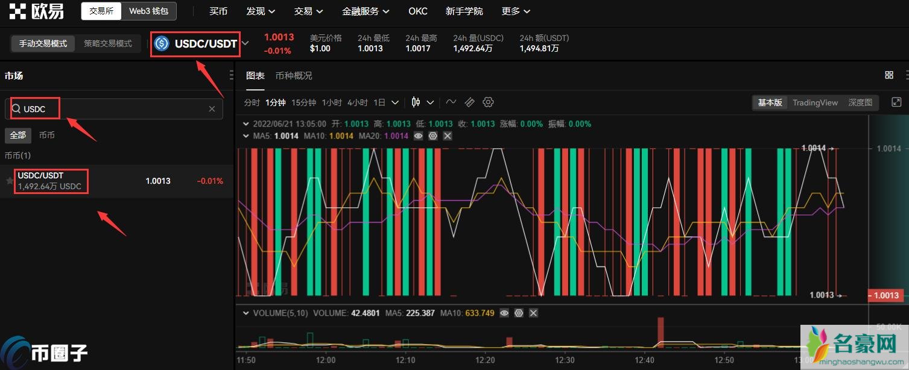The height and width of the screenshot is (370, 909).
Task: Open chart type dropdown arrow
Action: pos(430,102)
